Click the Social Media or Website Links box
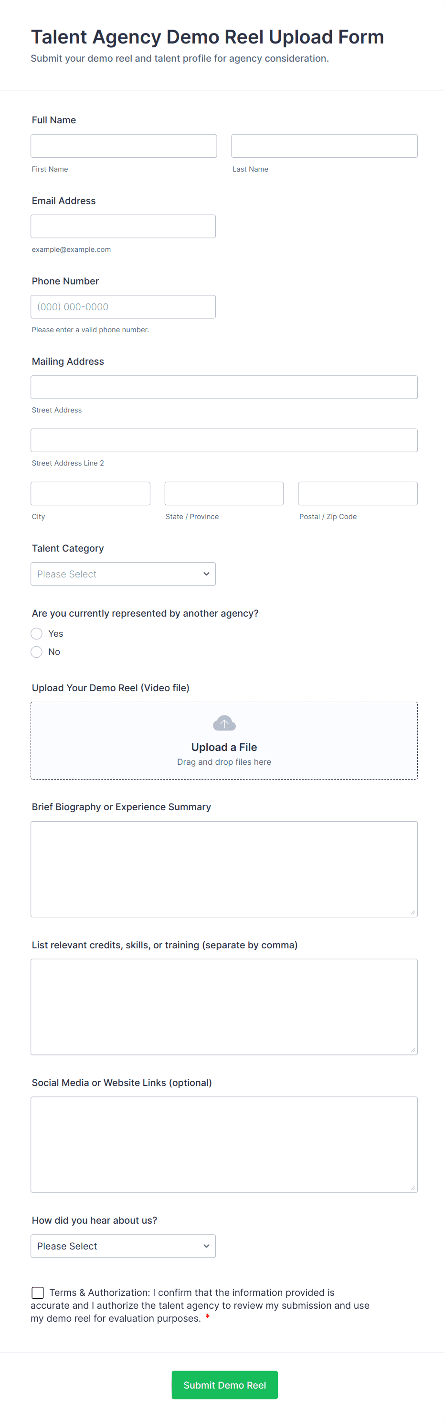Viewport: 444px width, 1423px height. pyautogui.click(x=224, y=1144)
